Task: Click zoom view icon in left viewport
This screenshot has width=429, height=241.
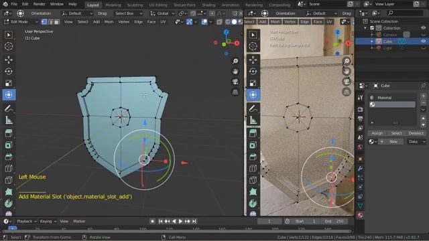Action: pos(235,61)
